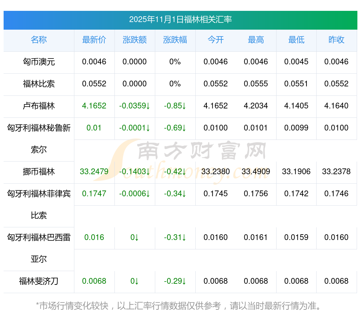Screen dimensions: 361x317
Task: Click the 最新价 column header
Action: pyautogui.click(x=94, y=40)
